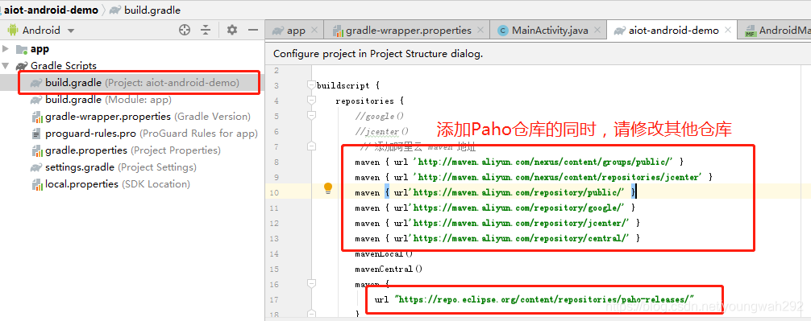Viewport: 811px width, 321px height.
Task: Open settings.gradle (Project Settings) file
Action: (114, 167)
